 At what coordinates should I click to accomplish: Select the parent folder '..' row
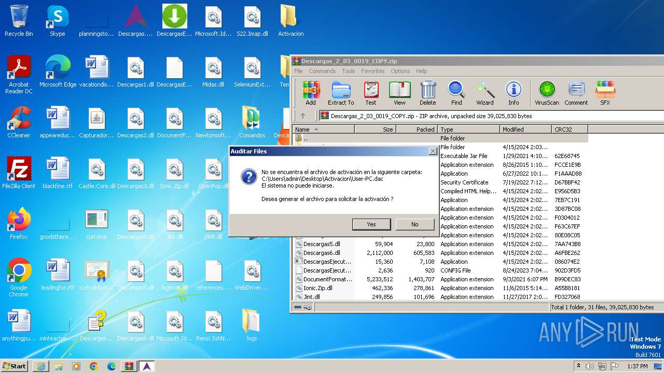(440, 138)
